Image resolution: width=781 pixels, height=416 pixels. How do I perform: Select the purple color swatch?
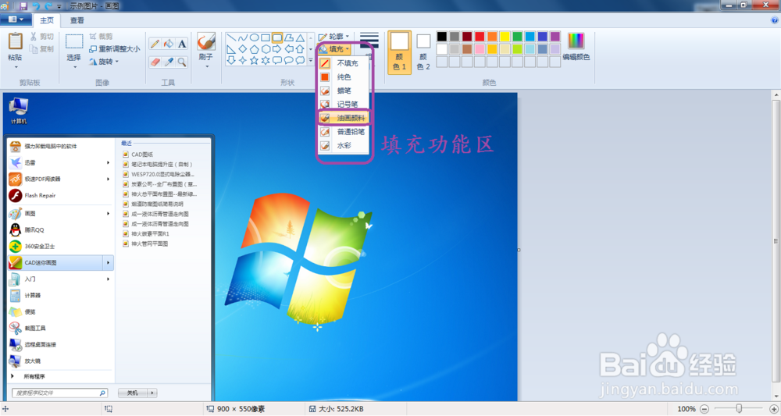[555, 37]
